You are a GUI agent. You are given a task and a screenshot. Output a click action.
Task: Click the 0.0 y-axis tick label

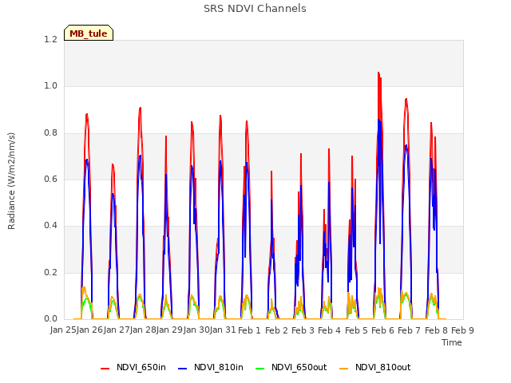click(x=51, y=318)
